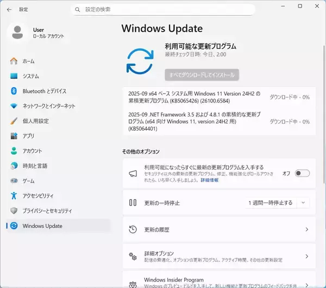Click the 更新の履歴 history clock icon
Viewport: 326px width, 288px height.
[x=133, y=230]
